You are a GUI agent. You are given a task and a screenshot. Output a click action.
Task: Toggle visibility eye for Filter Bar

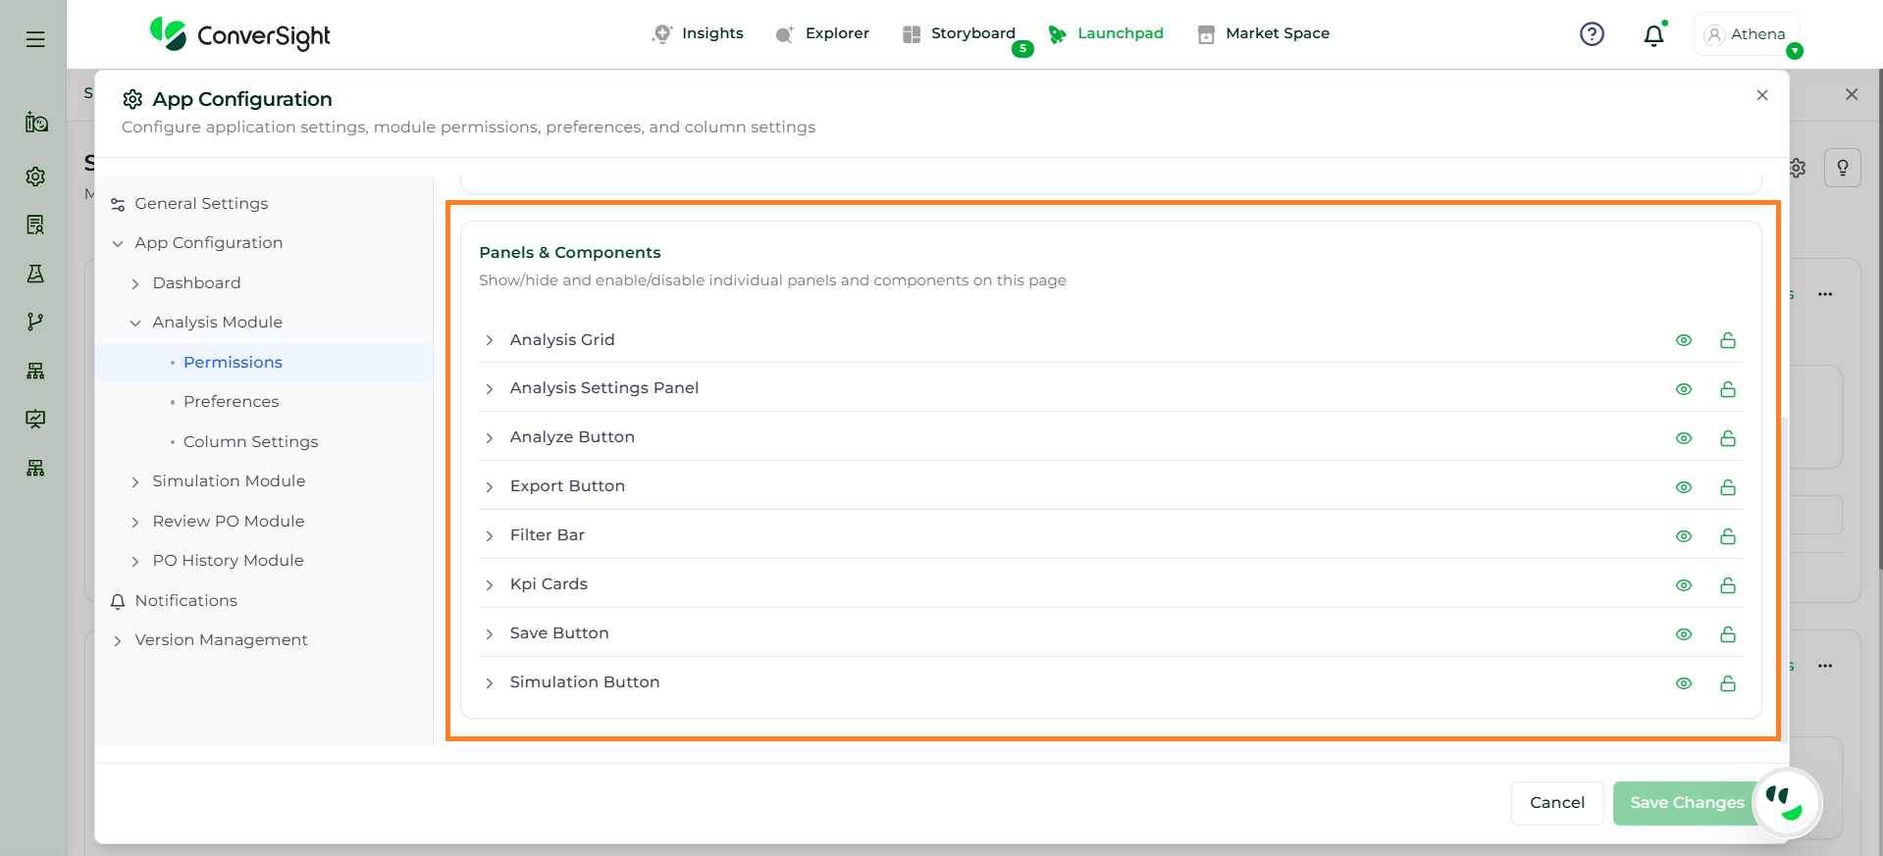coord(1683,536)
